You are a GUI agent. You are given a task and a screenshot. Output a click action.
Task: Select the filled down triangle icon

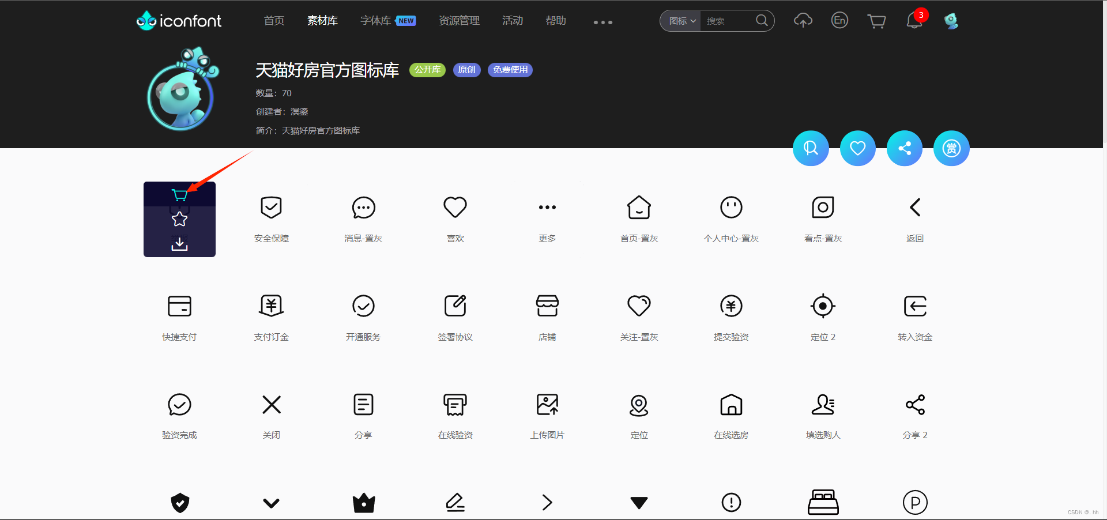639,503
